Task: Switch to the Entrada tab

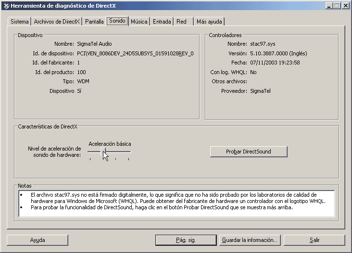Action: (162, 22)
